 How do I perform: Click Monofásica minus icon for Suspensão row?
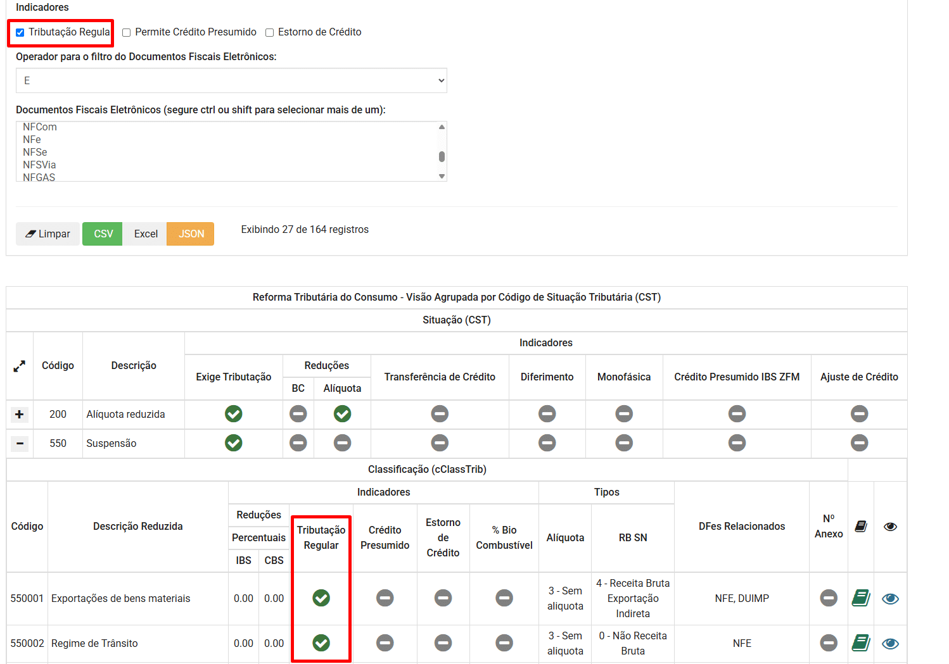pos(624,443)
